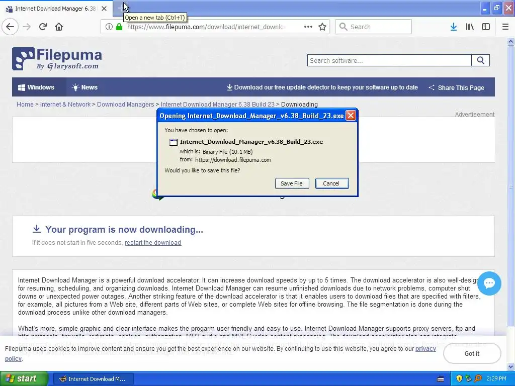Open the privacy policy link
Image resolution: width=515 pixels, height=386 pixels.
pos(425,349)
